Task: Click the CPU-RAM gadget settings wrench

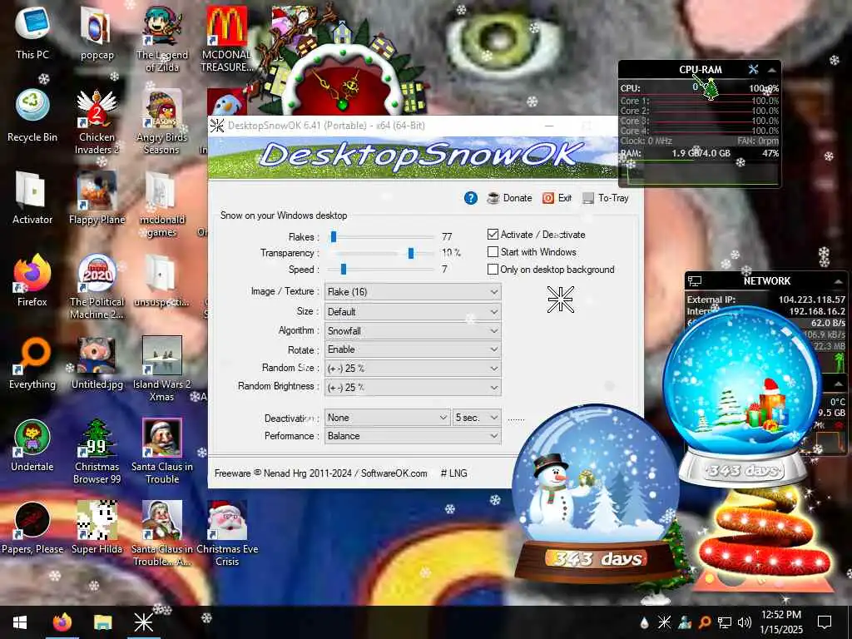Action: pyautogui.click(x=753, y=70)
